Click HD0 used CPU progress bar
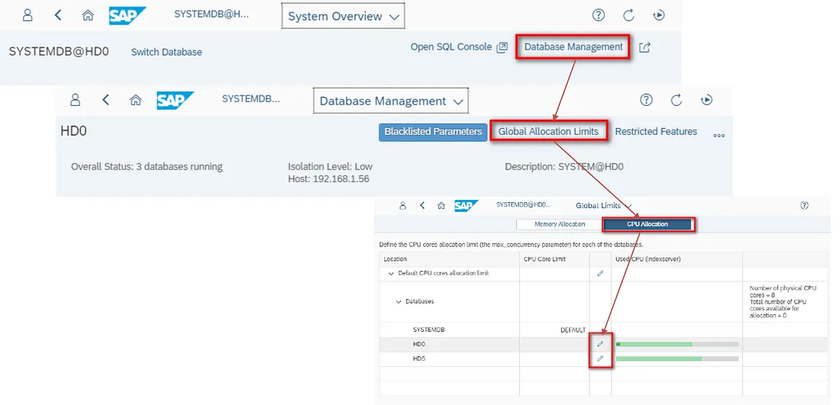Image resolution: width=840 pixels, height=405 pixels. pos(677,344)
